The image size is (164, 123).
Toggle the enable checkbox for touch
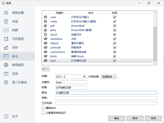pos(115,34)
